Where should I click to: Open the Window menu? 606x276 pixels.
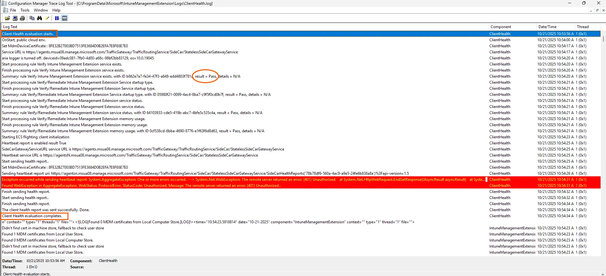click(x=41, y=10)
